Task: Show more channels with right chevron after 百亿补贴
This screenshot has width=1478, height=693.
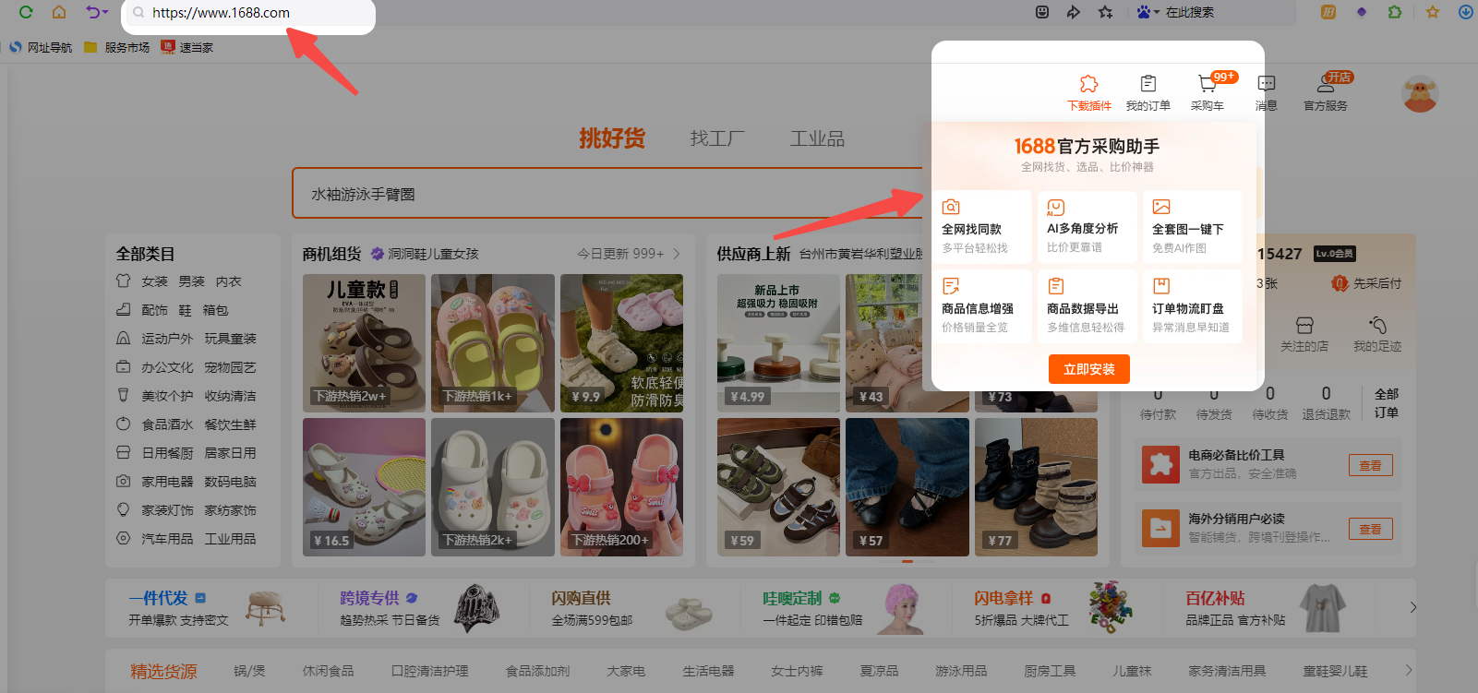Action: click(x=1412, y=607)
